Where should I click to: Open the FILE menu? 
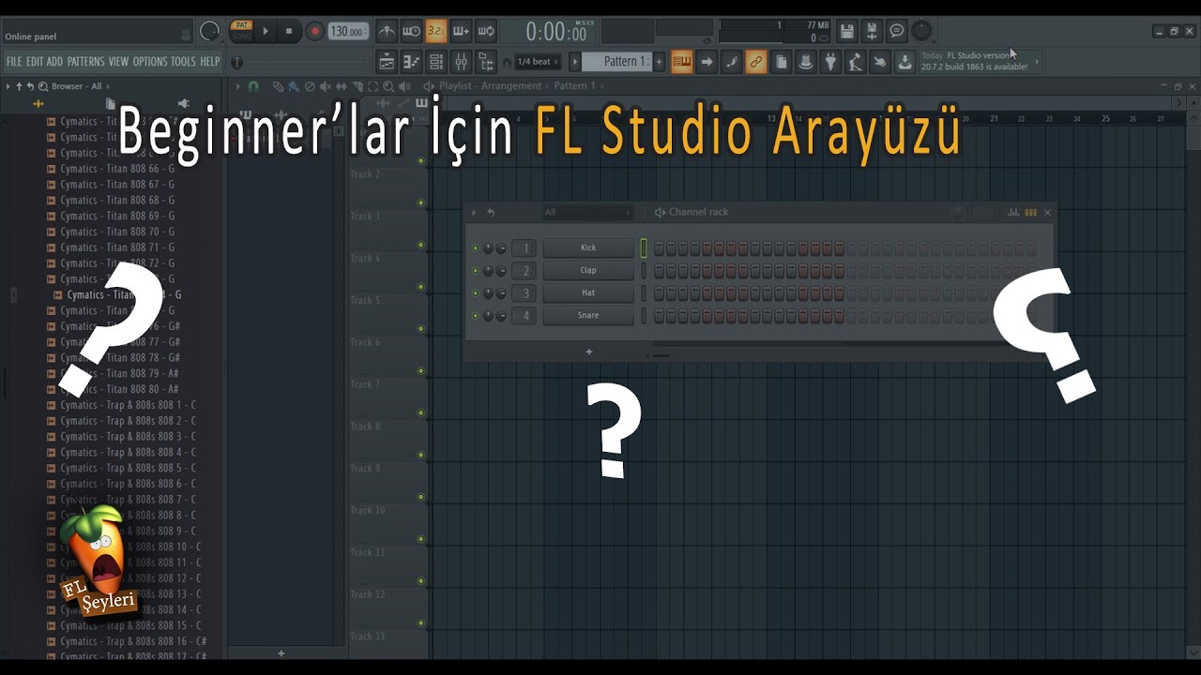(x=14, y=62)
